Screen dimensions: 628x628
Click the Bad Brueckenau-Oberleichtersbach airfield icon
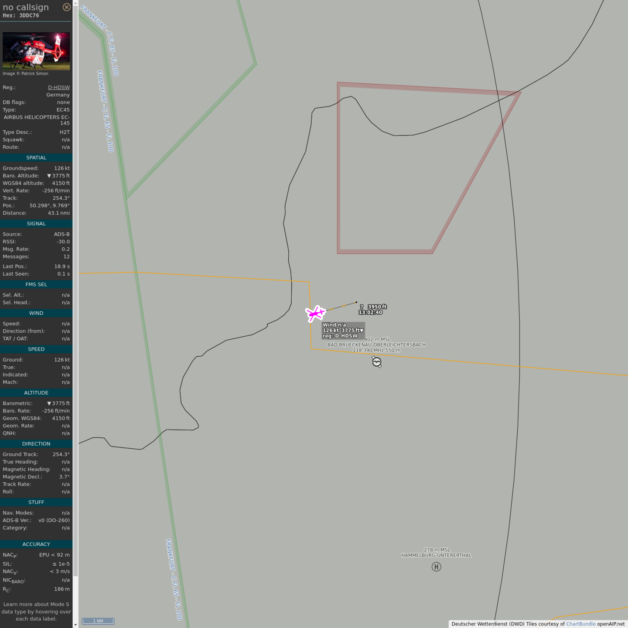pyautogui.click(x=377, y=362)
